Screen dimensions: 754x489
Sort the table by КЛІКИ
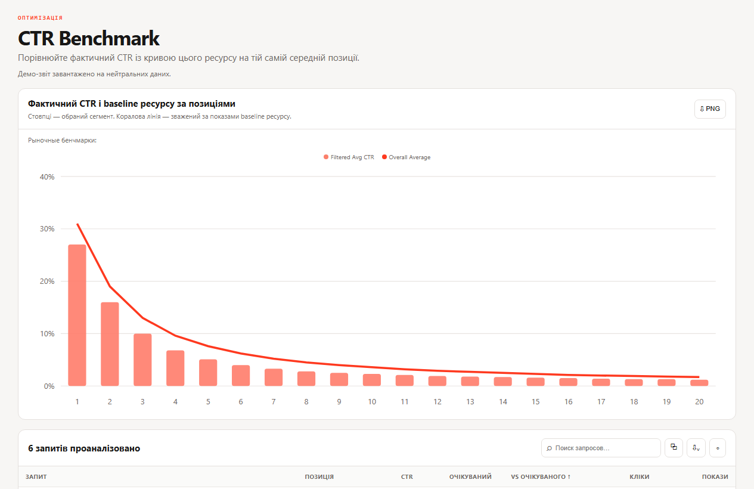click(640, 477)
